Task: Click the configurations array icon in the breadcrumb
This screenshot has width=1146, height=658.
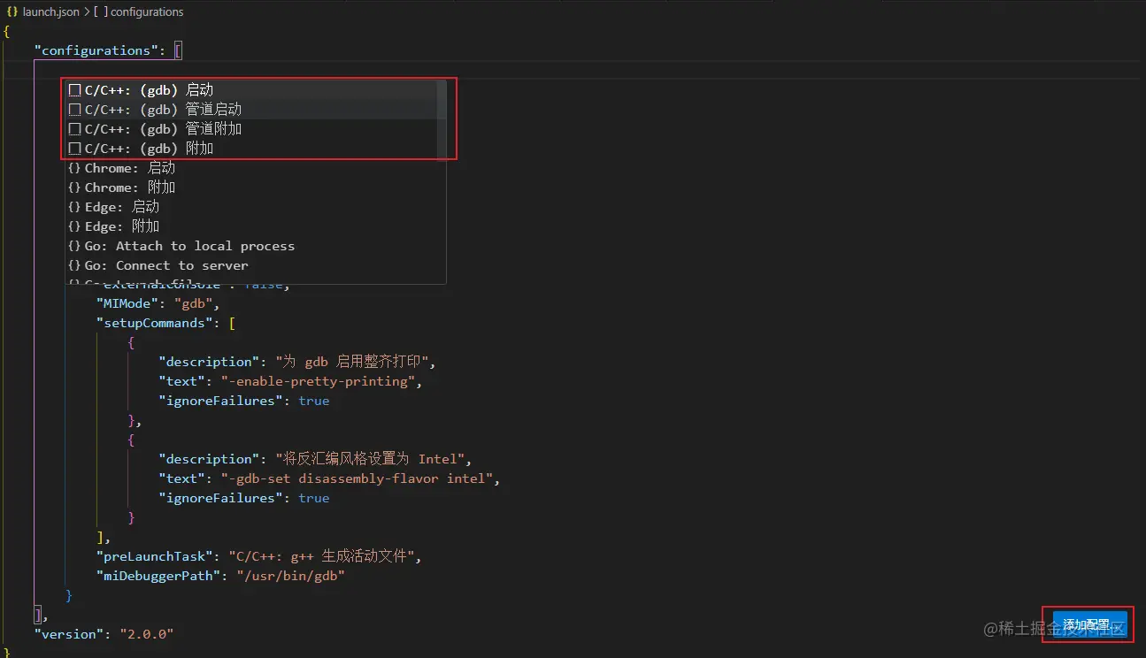Action: pyautogui.click(x=102, y=11)
